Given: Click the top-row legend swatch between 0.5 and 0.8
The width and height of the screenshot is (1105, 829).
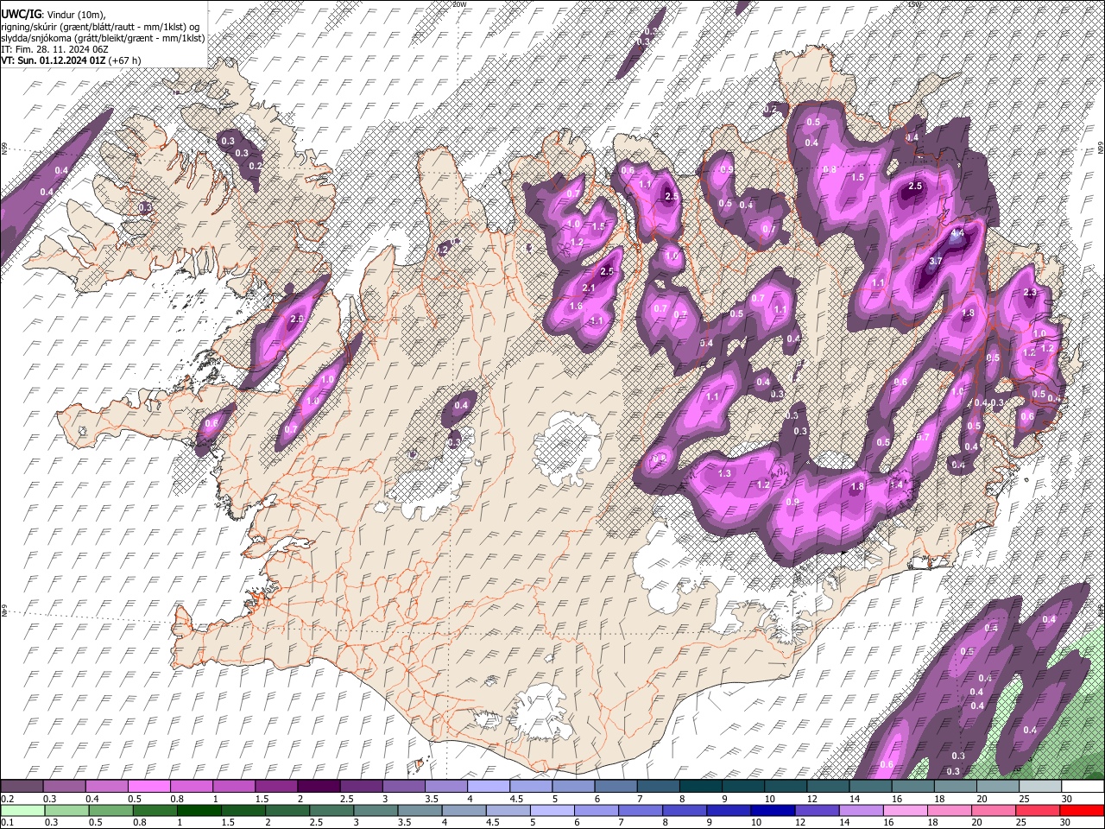Looking at the screenshot, I should pyautogui.click(x=148, y=786).
